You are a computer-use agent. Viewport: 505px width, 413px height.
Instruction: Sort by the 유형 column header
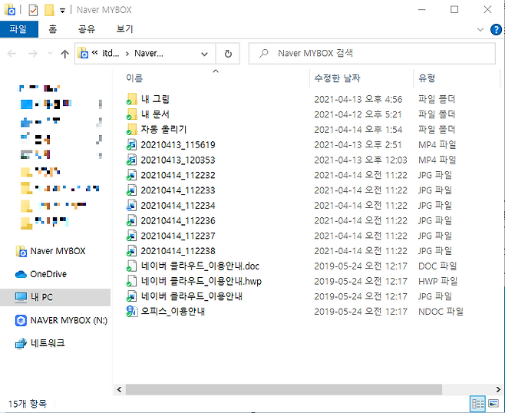point(427,78)
